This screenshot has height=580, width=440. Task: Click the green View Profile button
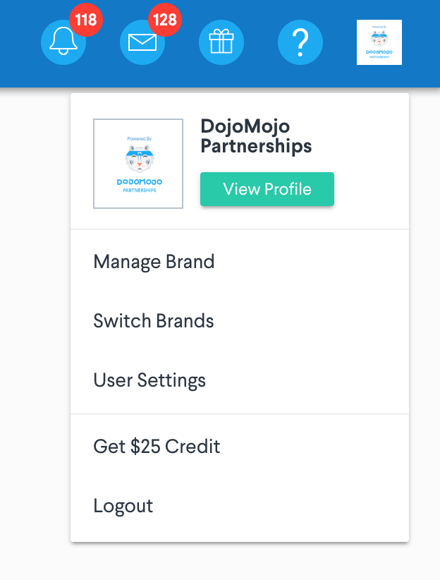pyautogui.click(x=267, y=189)
